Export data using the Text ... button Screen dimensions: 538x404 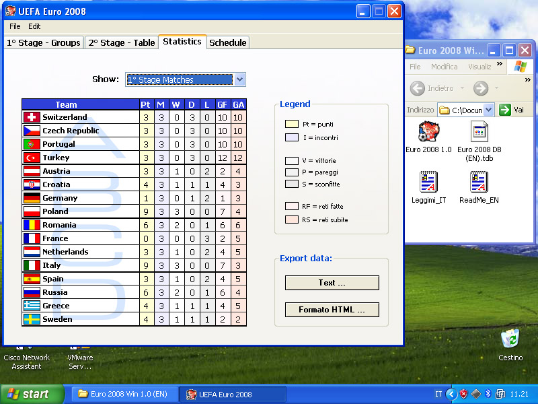click(332, 283)
